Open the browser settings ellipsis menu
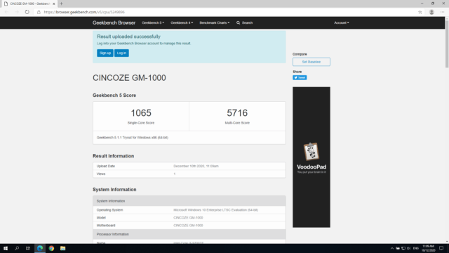Viewport: 449px width, 253px height. pos(443,12)
